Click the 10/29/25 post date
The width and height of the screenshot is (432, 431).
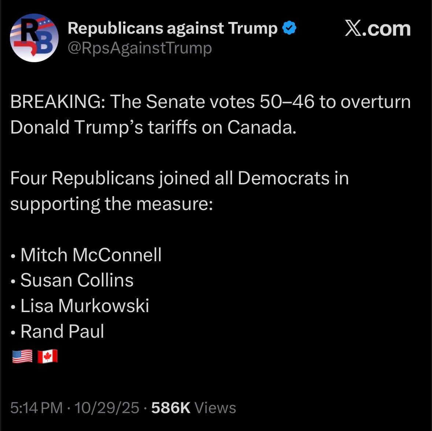point(107,408)
